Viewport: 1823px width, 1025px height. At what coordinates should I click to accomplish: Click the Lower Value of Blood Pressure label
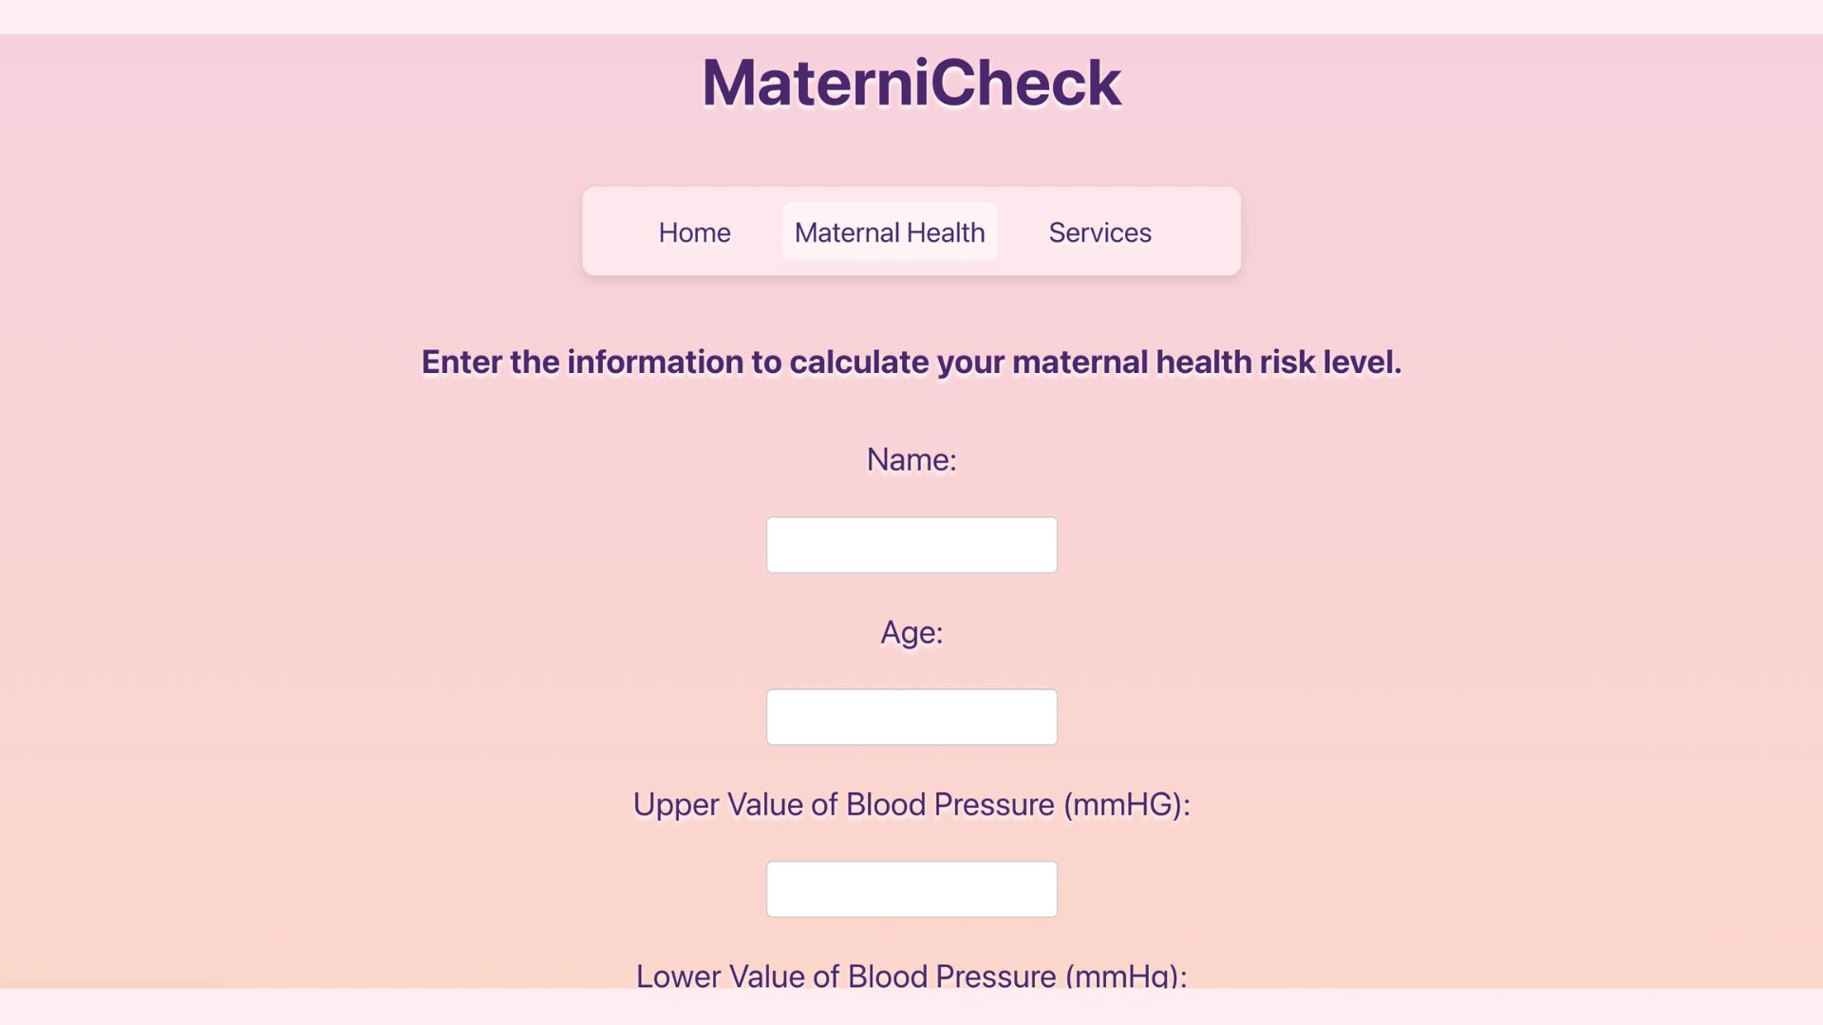(x=911, y=976)
